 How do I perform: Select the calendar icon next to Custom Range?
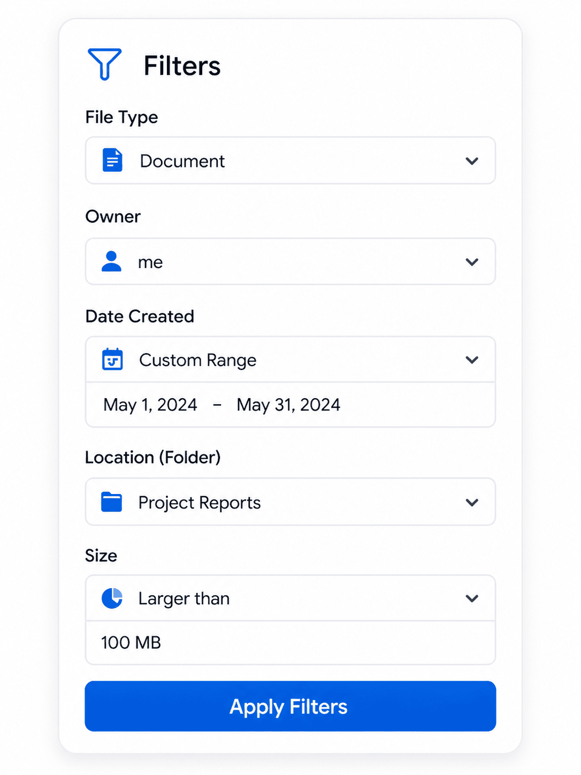(111, 360)
